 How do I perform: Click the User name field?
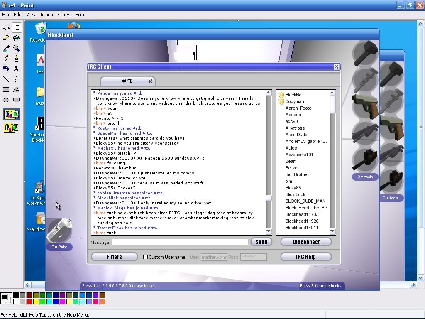214,257
